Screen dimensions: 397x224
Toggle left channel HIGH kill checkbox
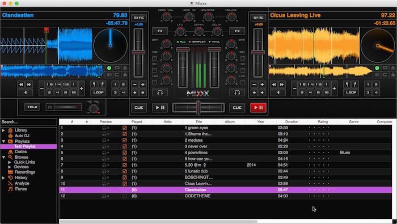click(x=154, y=58)
